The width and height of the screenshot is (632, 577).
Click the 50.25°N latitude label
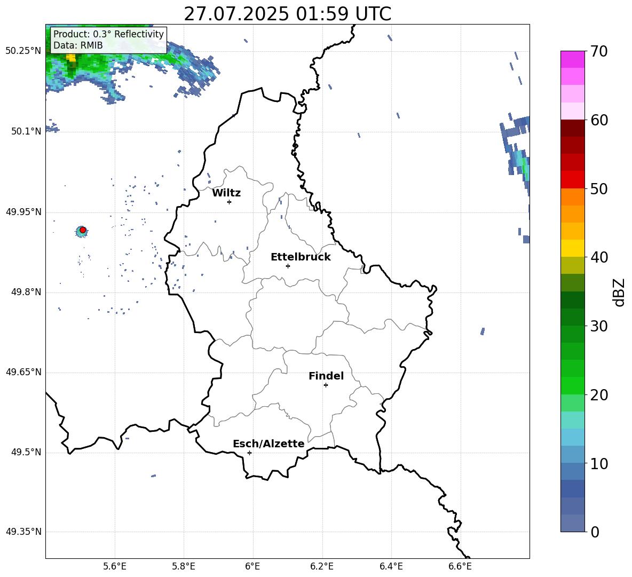tap(23, 51)
